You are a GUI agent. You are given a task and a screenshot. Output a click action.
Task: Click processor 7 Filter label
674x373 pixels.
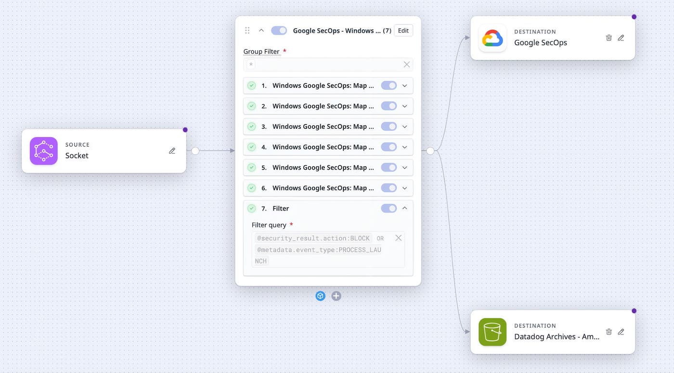pyautogui.click(x=281, y=209)
